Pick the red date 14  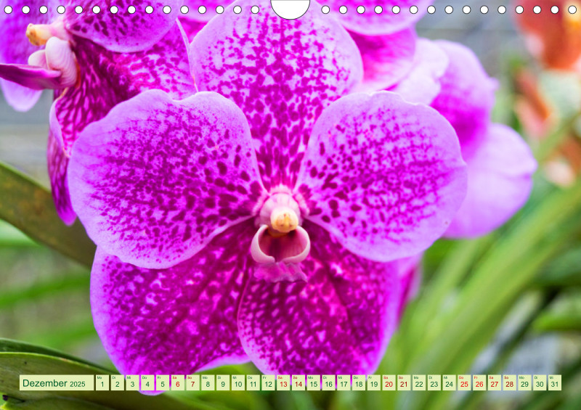298,382
